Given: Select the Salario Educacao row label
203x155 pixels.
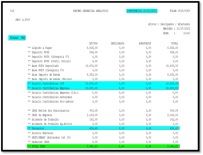Looking at the screenshot, I should (x=42, y=133).
